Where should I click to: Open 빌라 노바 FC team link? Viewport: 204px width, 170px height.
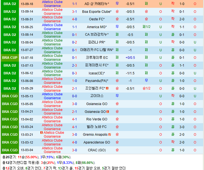pos(97,127)
